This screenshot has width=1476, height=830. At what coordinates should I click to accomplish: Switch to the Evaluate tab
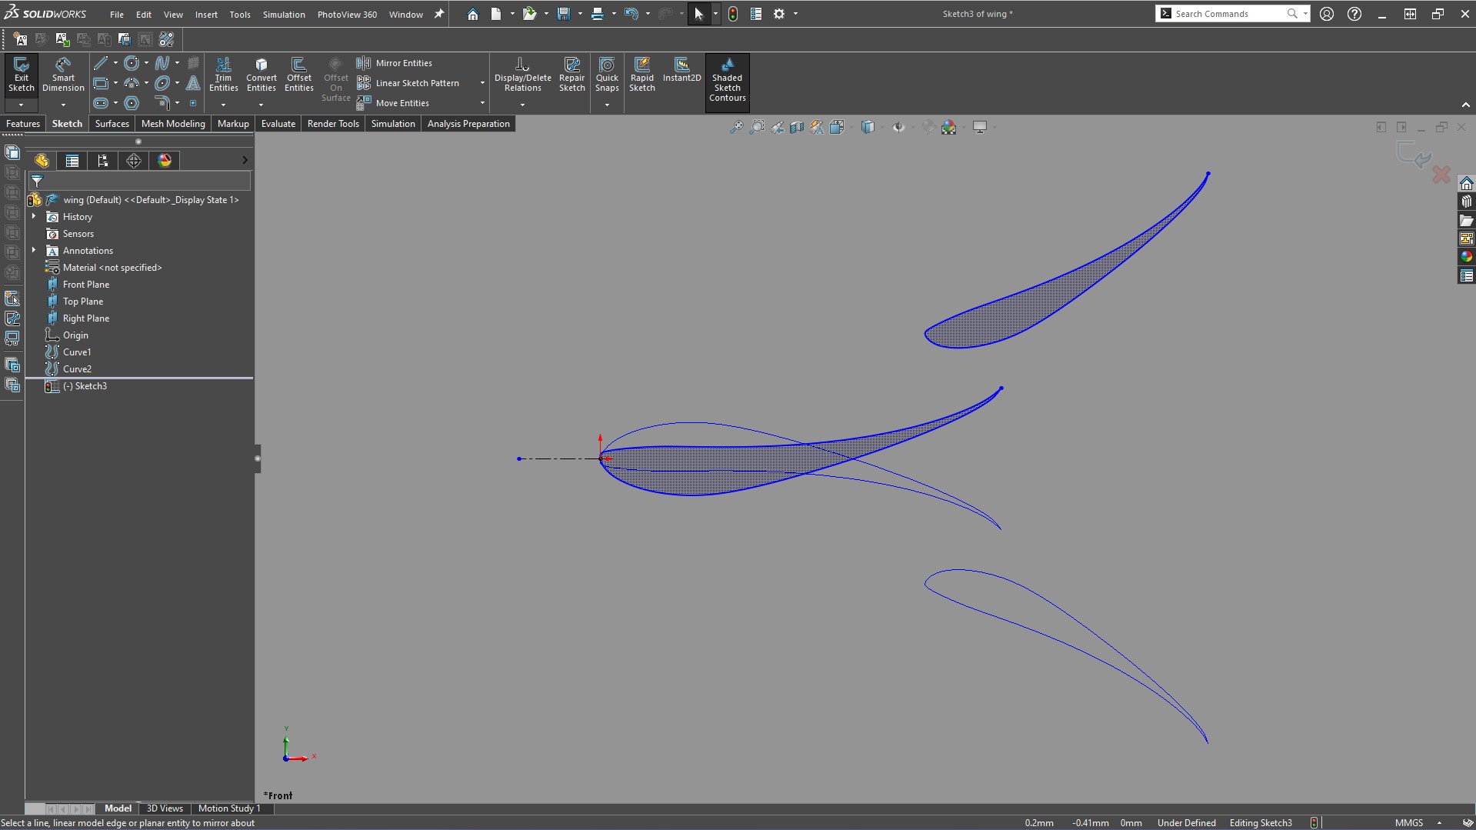[278, 124]
